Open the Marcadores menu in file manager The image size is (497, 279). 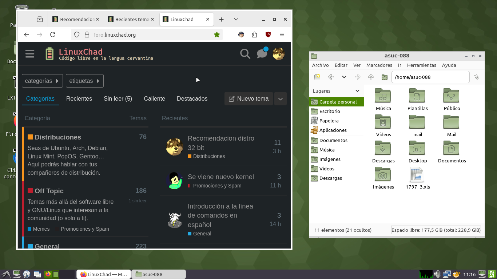click(379, 65)
